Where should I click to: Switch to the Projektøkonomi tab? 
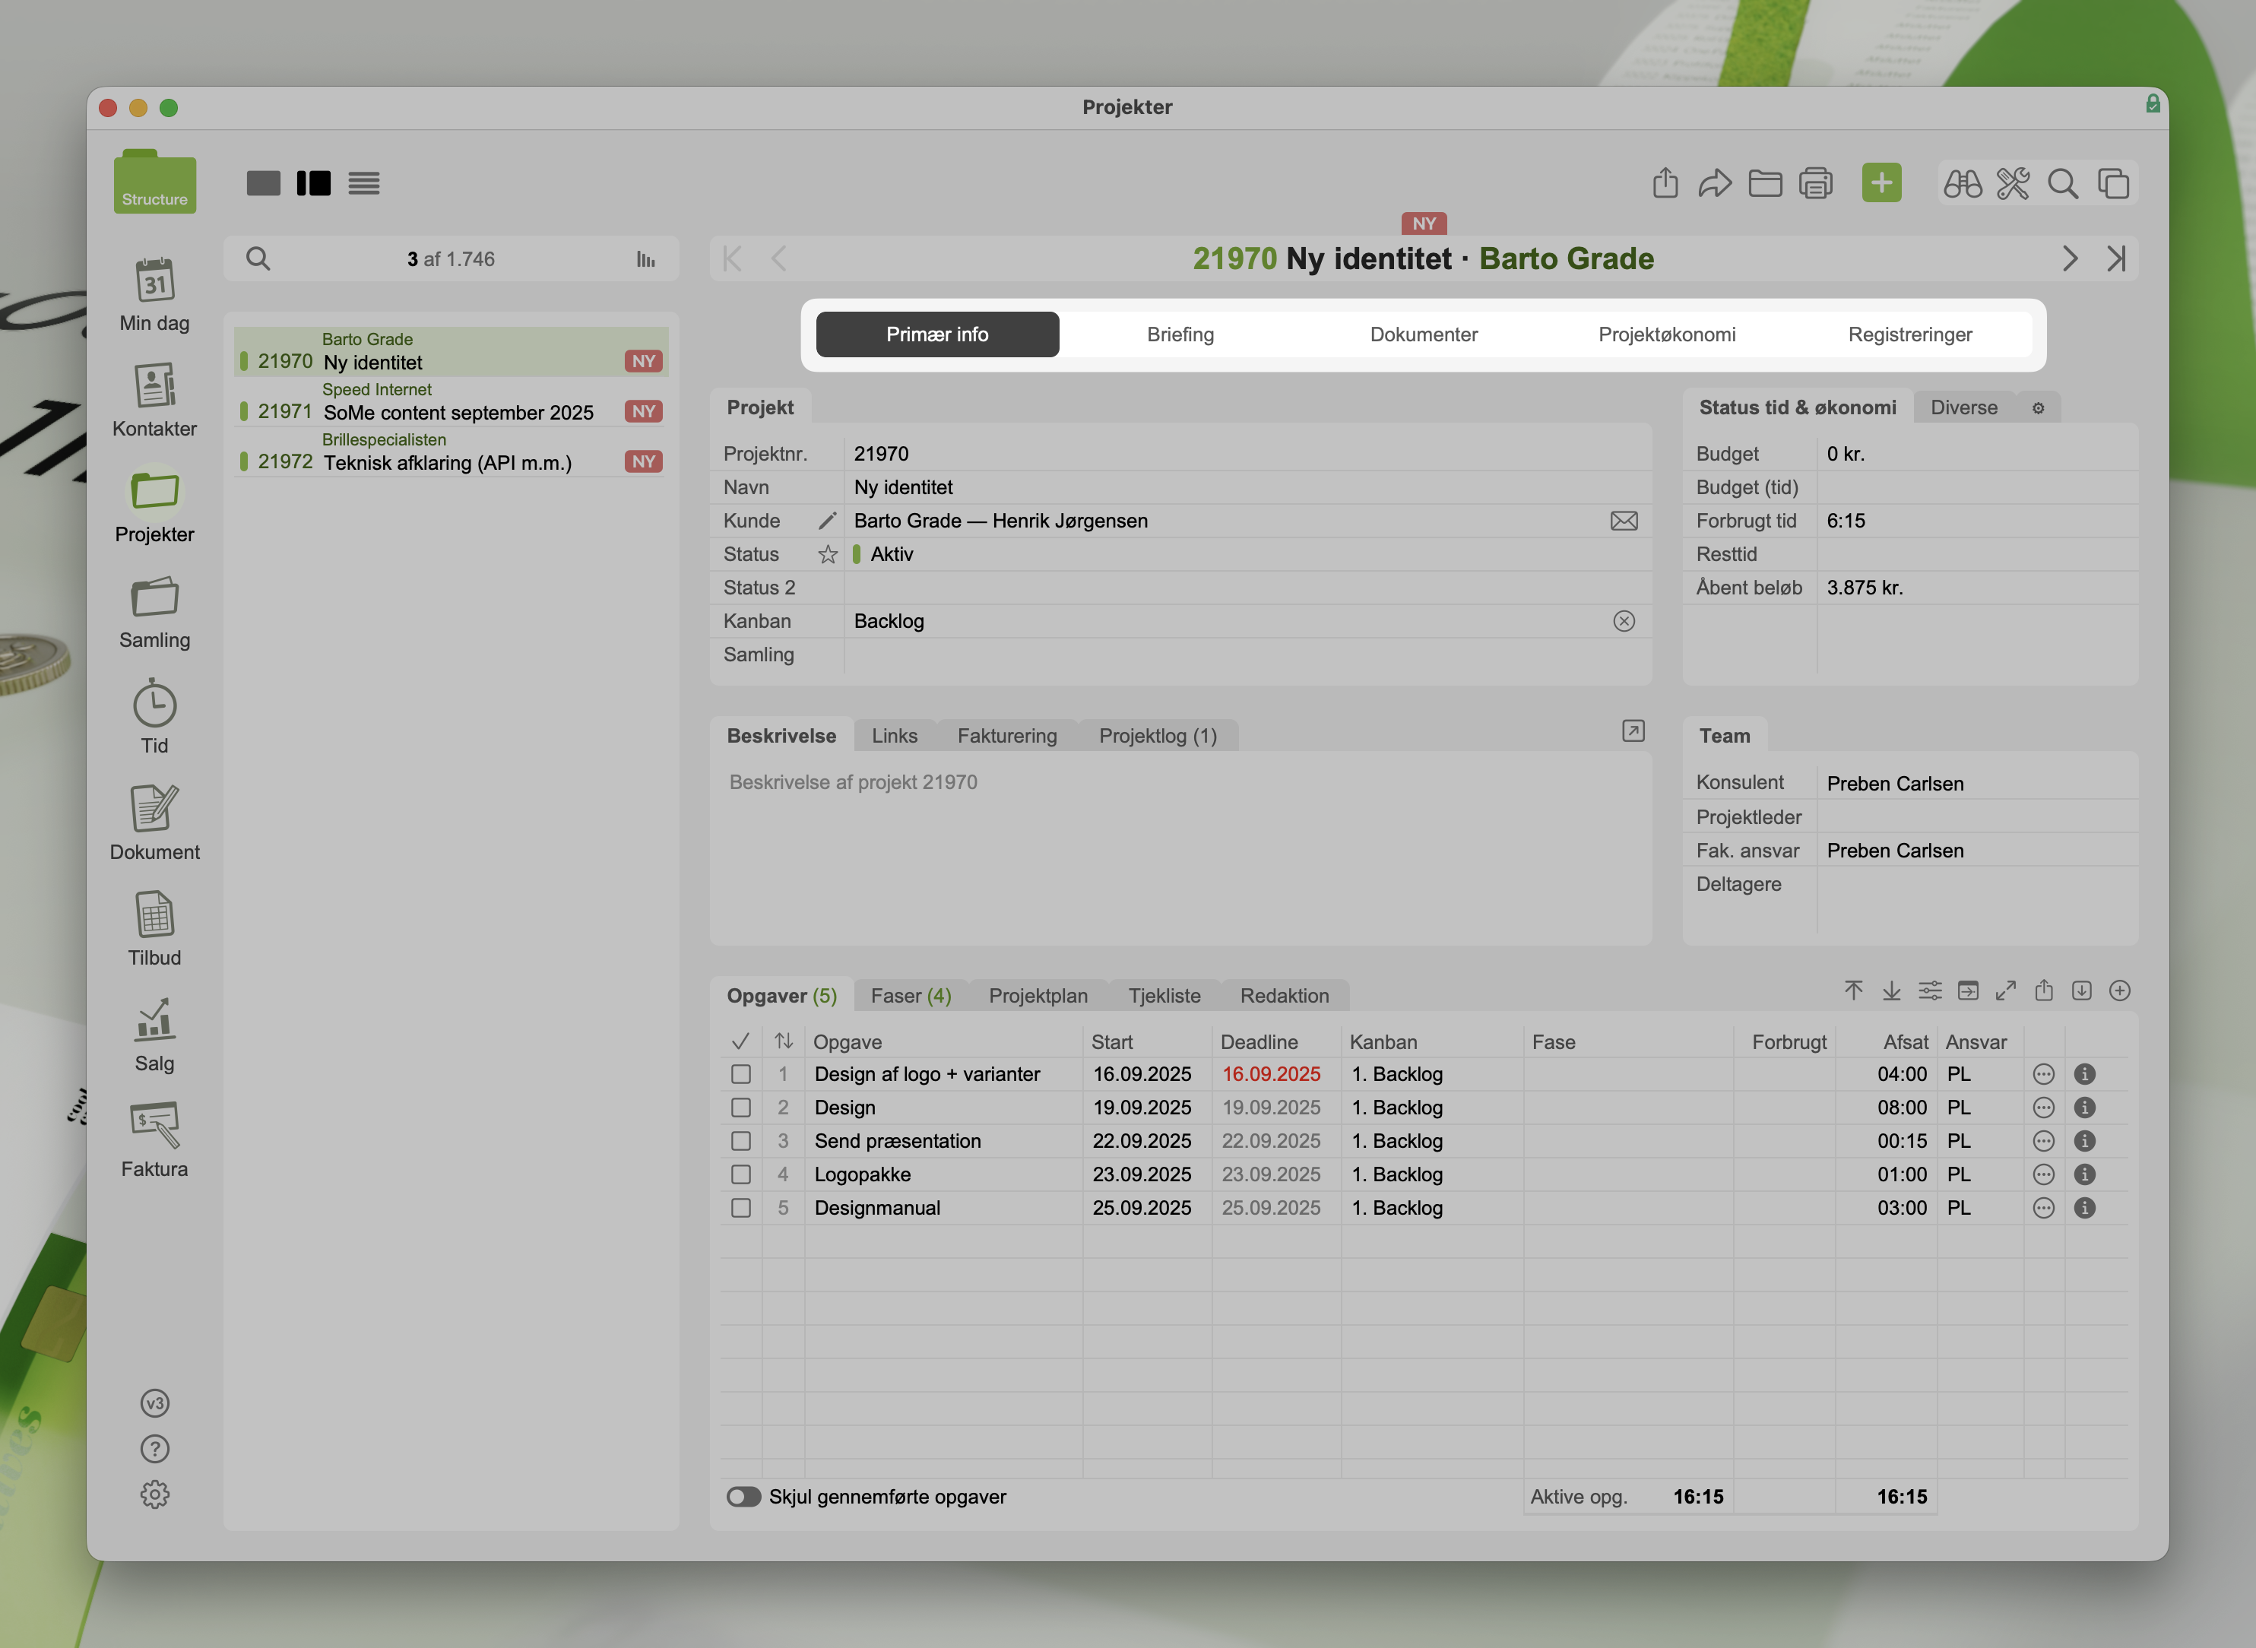tap(1667, 334)
